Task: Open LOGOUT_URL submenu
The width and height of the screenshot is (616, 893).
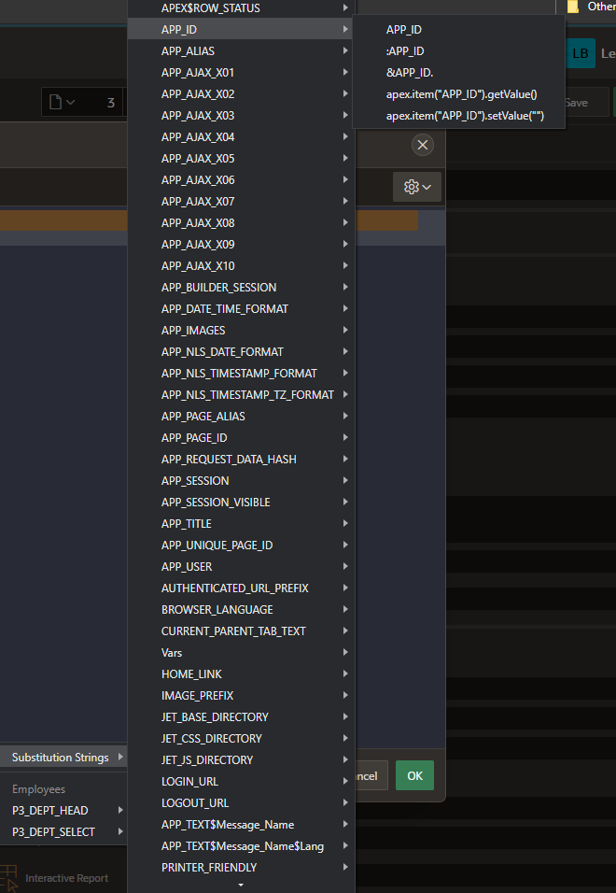Action: point(241,803)
